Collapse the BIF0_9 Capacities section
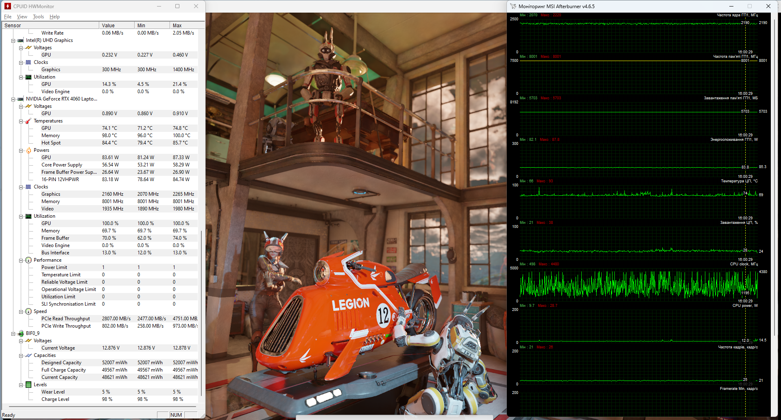Screen dimensions: 781x420 coord(21,356)
